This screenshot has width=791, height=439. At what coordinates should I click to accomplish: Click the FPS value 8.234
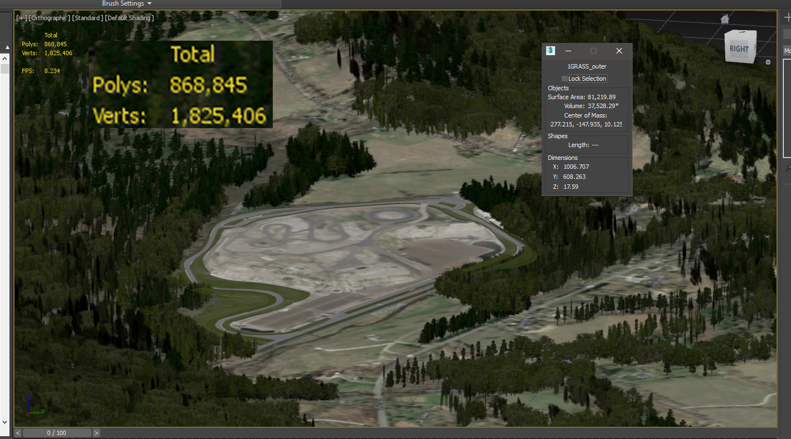[x=52, y=71]
